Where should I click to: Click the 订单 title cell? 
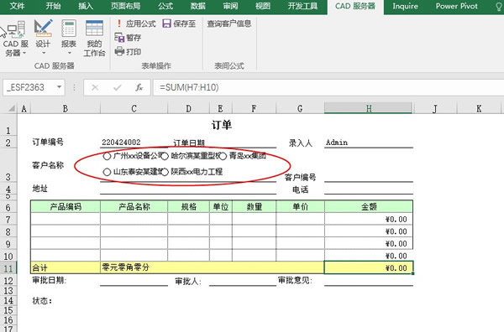click(222, 124)
